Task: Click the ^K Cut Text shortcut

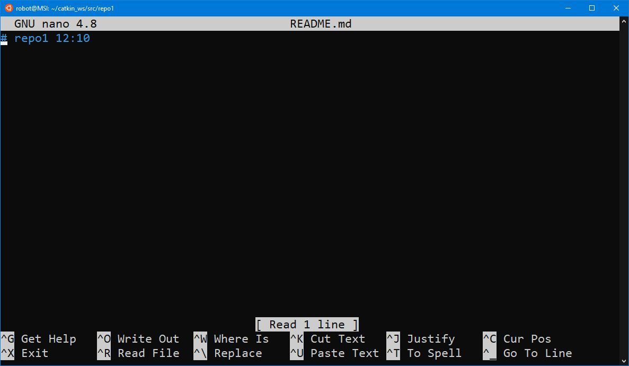Action: [x=327, y=339]
